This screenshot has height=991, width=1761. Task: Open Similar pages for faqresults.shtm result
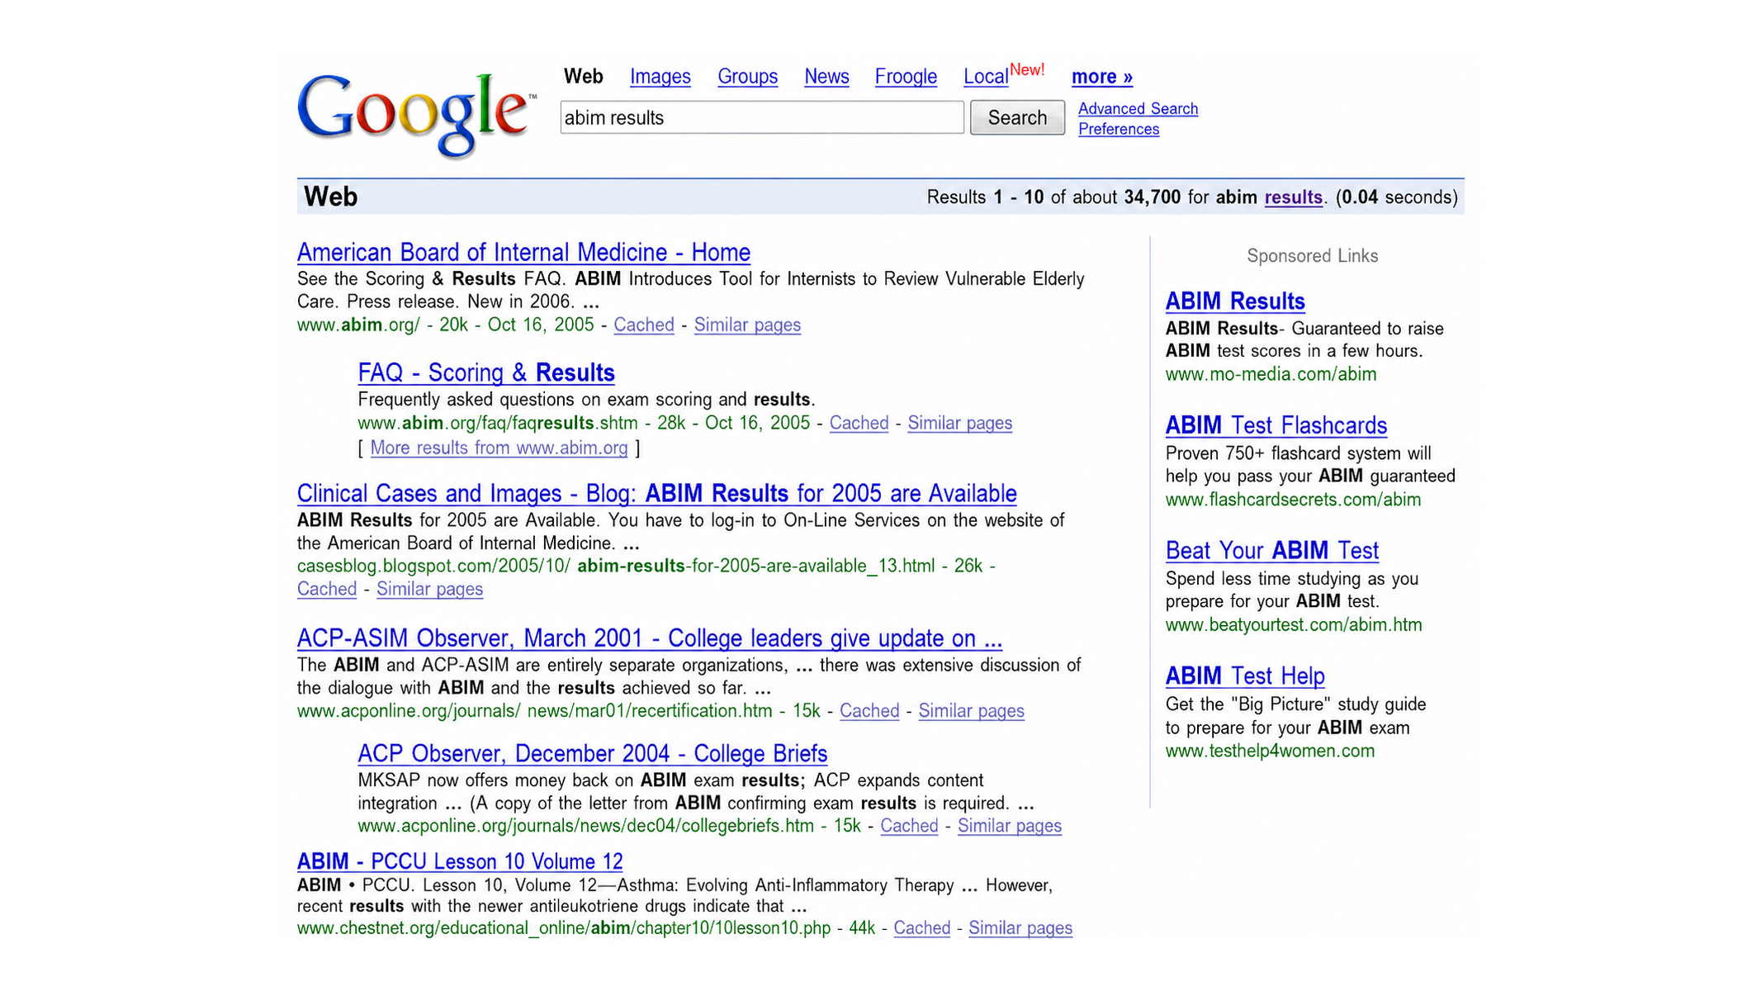point(959,423)
